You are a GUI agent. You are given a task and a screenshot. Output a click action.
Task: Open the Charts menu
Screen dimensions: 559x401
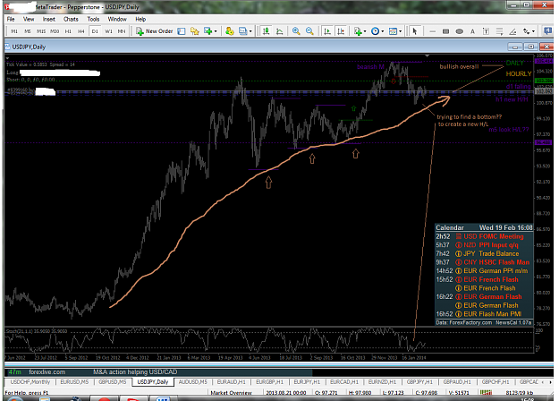[71, 20]
